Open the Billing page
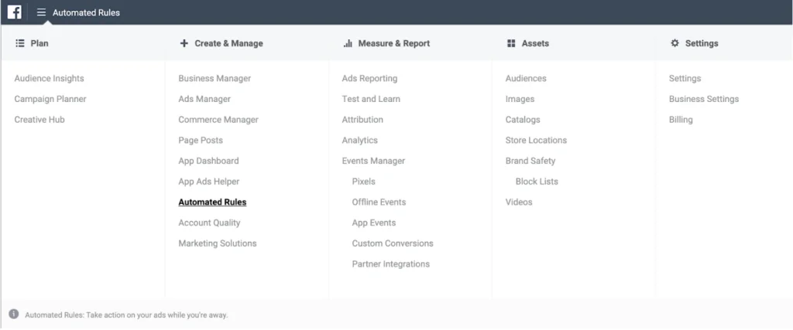The height and width of the screenshot is (330, 793). (681, 120)
